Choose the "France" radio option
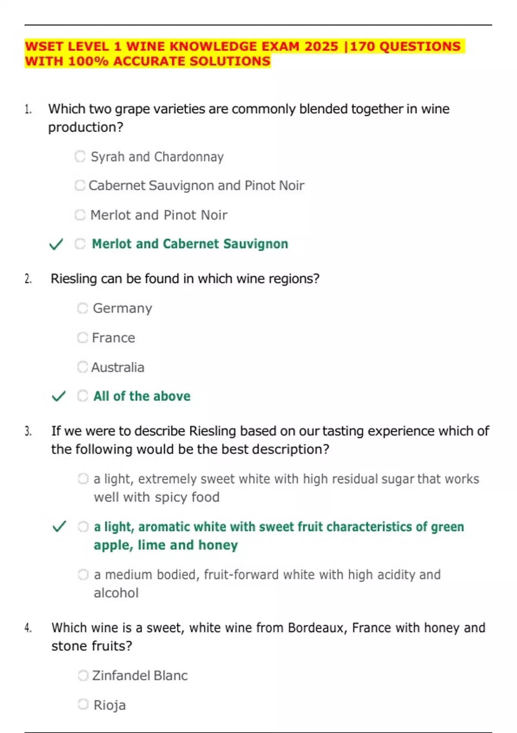This screenshot has width=517, height=733. pos(83,338)
